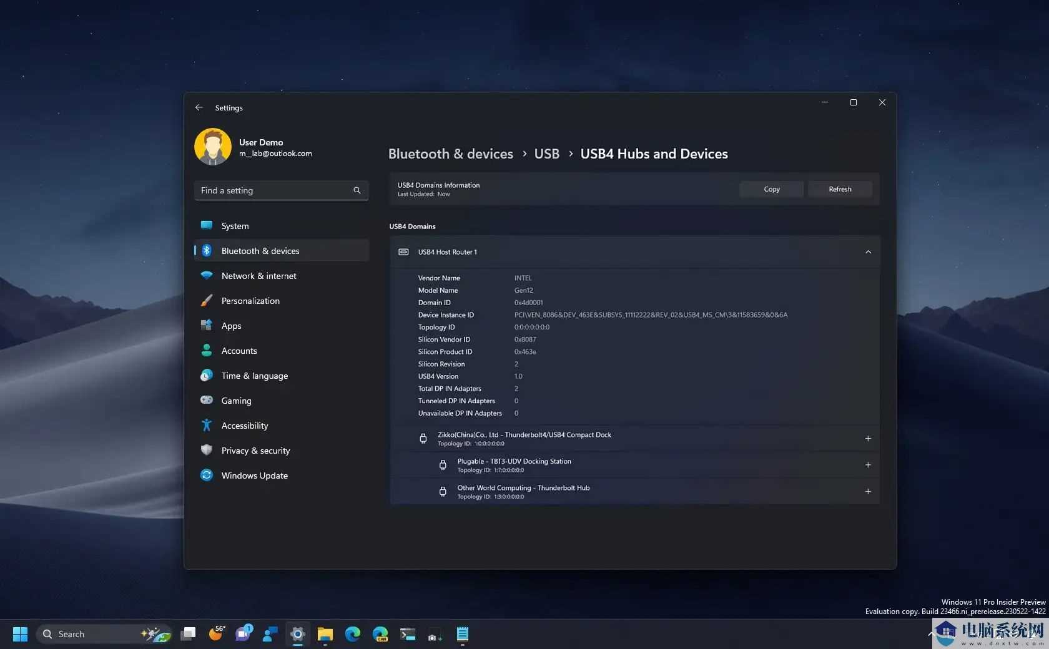Open the Windows Start menu
This screenshot has width=1049, height=649.
click(x=20, y=634)
